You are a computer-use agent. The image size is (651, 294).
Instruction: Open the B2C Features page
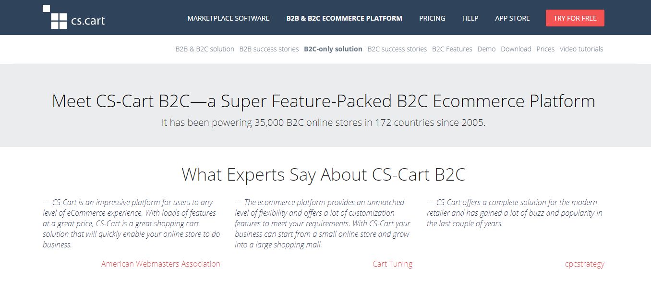[x=452, y=49]
